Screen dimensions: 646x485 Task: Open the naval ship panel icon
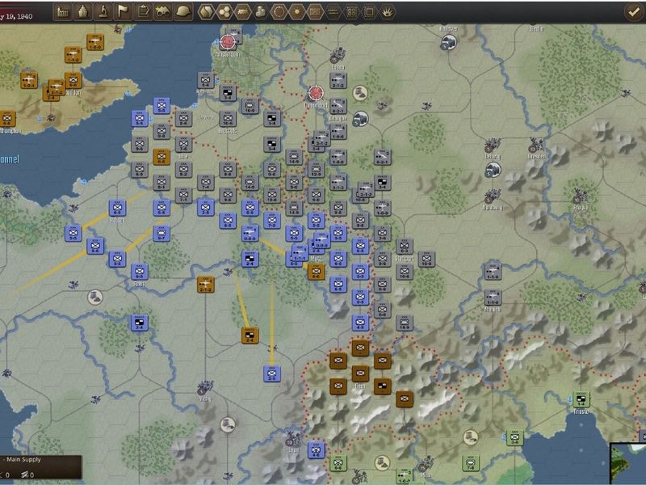83,12
